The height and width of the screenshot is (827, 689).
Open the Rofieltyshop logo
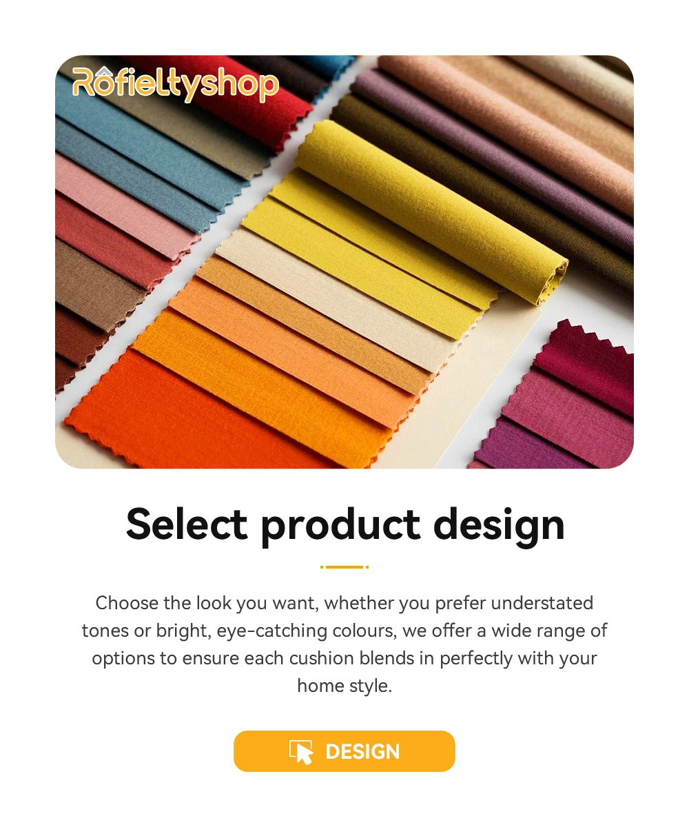tap(176, 84)
